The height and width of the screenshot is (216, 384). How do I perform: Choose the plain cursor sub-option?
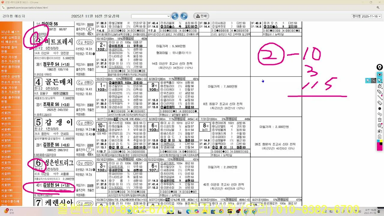[x=368, y=80]
